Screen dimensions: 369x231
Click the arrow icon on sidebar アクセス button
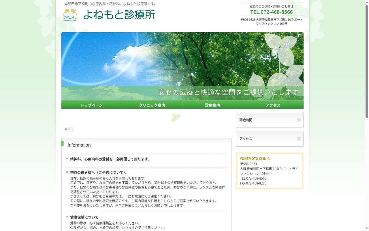point(299,139)
